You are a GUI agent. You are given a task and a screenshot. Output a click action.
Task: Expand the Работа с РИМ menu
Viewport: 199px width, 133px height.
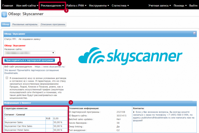pos(76,5)
